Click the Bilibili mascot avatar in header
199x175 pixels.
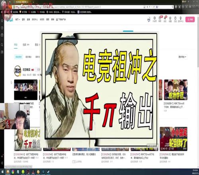pos(149,19)
